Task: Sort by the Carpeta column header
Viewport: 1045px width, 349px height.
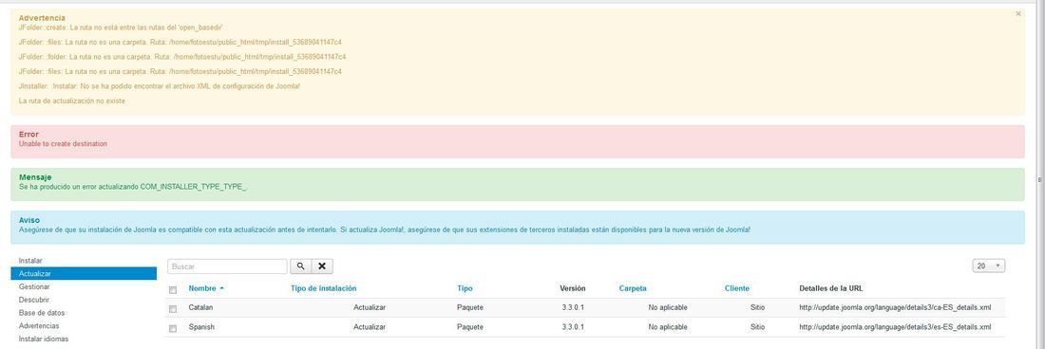Action: pyautogui.click(x=633, y=288)
